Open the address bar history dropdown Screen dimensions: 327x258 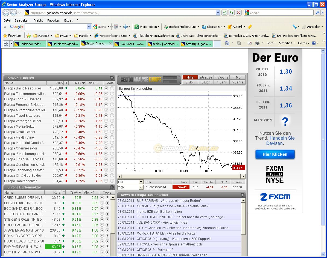pos(218,13)
